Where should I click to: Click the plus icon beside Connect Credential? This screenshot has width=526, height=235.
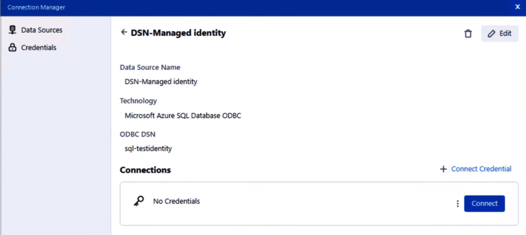443,169
